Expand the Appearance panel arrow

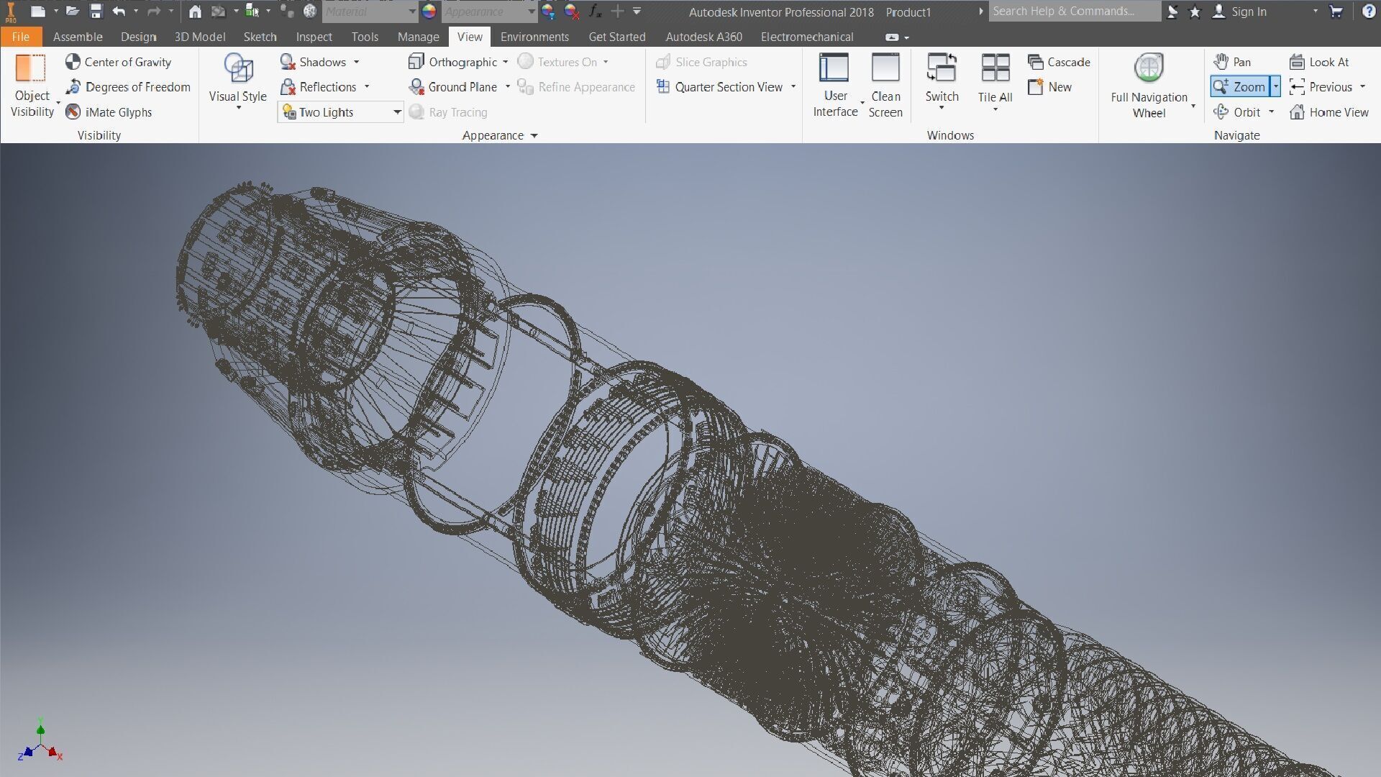[534, 136]
